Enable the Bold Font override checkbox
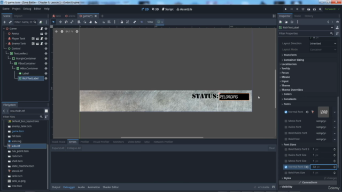The image size is (342, 192). tap(286, 139)
